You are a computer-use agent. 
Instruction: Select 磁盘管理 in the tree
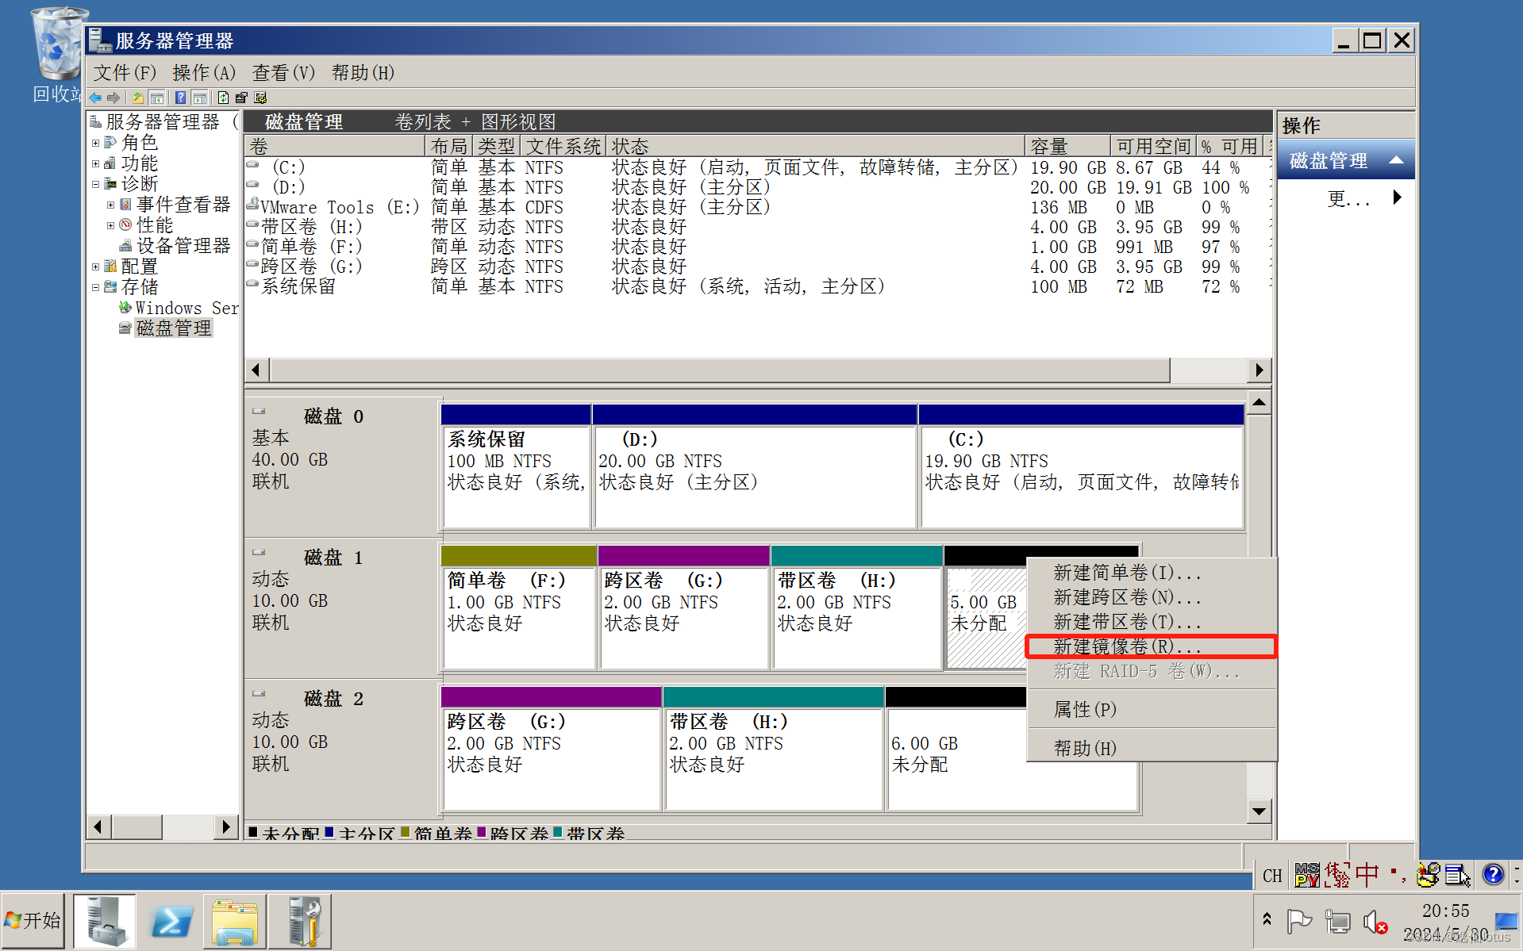(174, 328)
